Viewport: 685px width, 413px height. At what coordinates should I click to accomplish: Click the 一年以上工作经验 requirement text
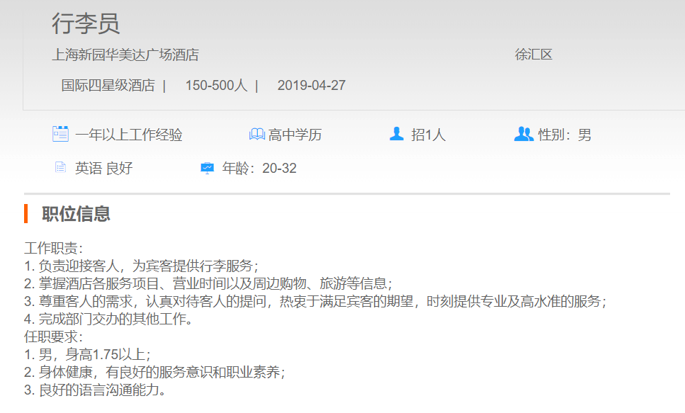(129, 135)
